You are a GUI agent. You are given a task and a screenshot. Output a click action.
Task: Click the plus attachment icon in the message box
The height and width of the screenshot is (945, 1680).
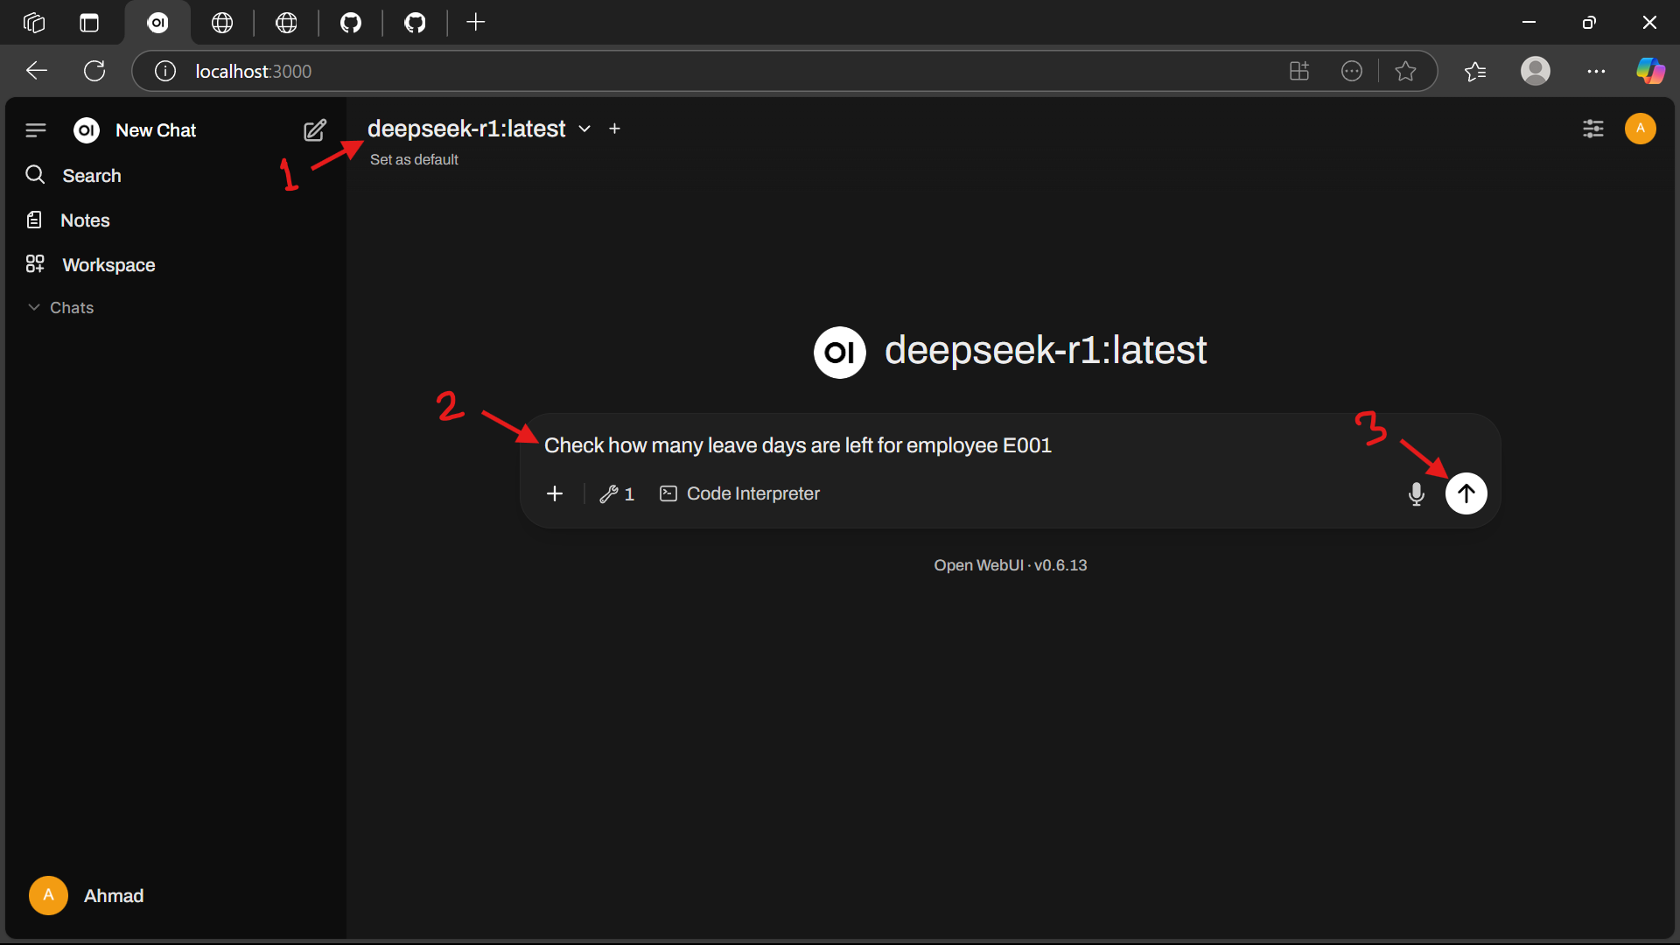(555, 494)
